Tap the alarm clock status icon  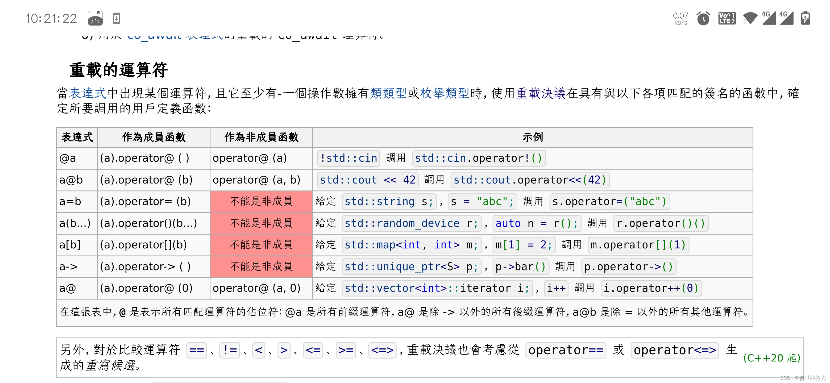703,18
